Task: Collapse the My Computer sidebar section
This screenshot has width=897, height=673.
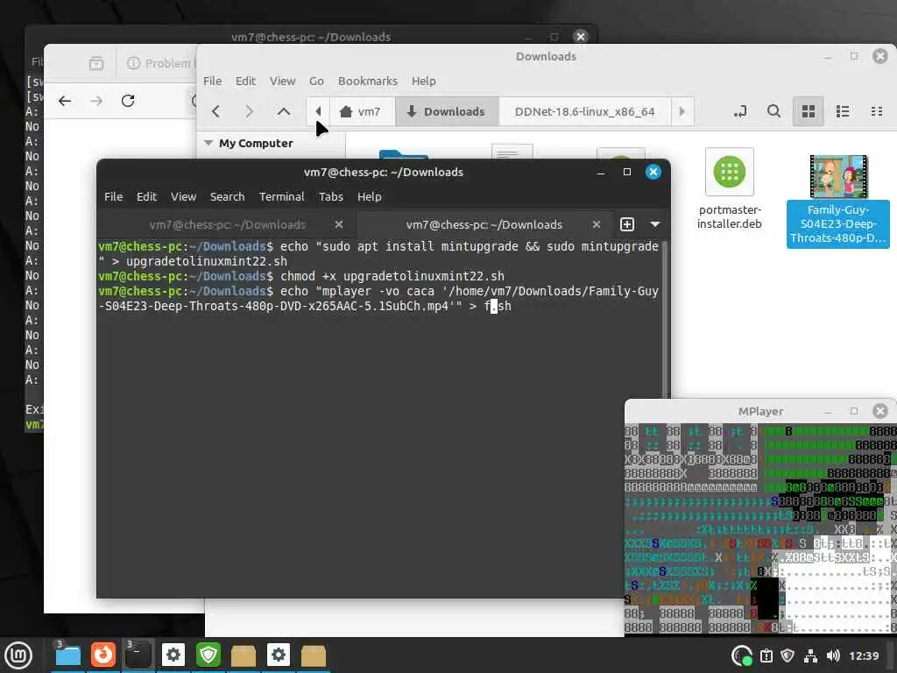Action: (208, 143)
